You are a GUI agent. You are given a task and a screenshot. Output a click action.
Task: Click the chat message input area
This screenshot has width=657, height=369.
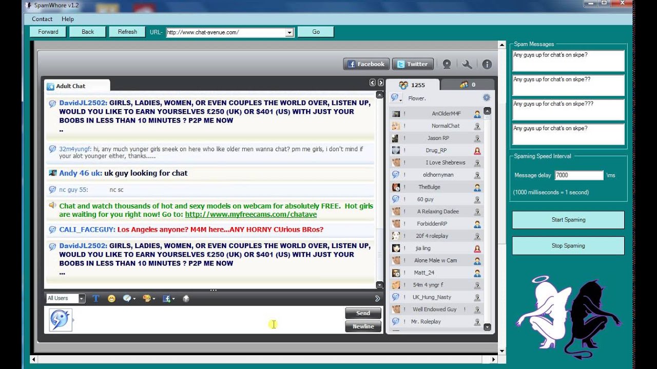(x=209, y=320)
